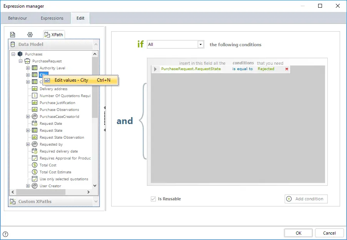This screenshot has width=347, height=240.
Task: Open the Behaviour tab
Action: click(x=17, y=18)
